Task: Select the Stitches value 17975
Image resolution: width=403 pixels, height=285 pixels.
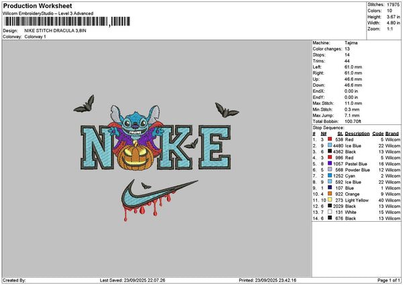Action: [393, 5]
